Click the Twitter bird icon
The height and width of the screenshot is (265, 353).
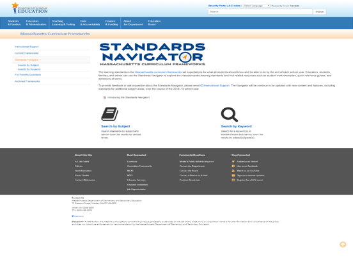coord(233,161)
